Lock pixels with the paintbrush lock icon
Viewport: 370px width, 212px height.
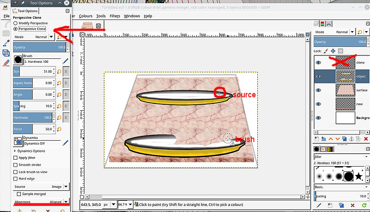click(x=326, y=51)
